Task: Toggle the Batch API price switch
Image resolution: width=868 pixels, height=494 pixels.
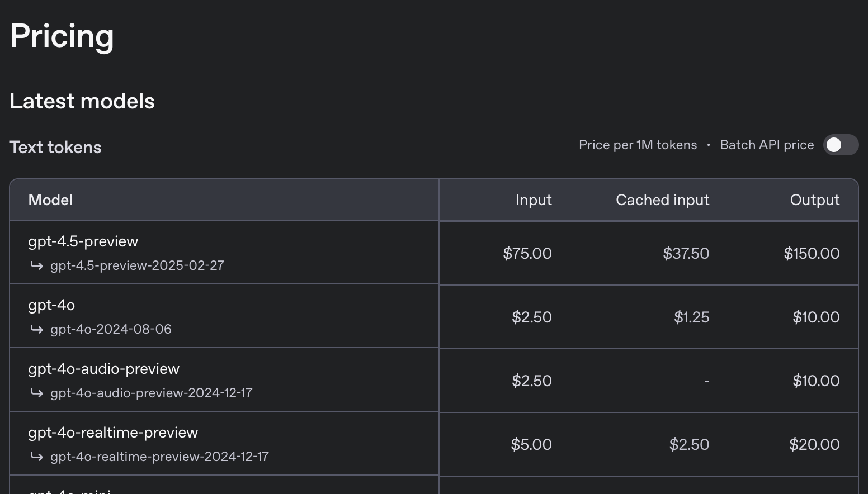Action: pos(841,145)
